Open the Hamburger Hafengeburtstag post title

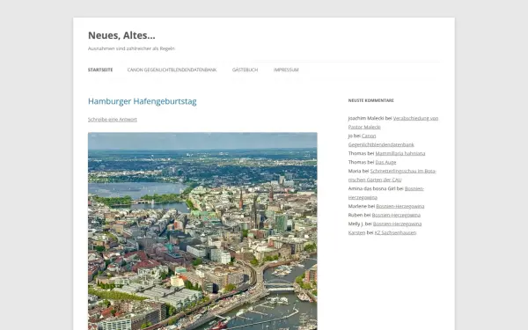(x=142, y=101)
